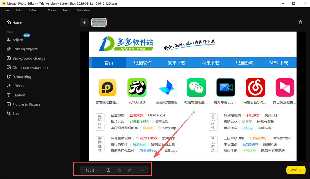Viewport: 310px width, 179px height.
Task: Open the File menu
Action: point(7,10)
